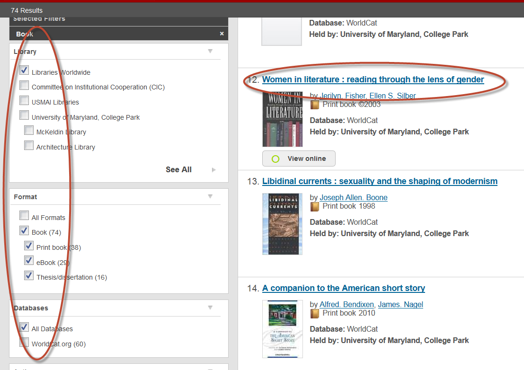
Task: Click green circle icon in View online
Action: coord(275,159)
